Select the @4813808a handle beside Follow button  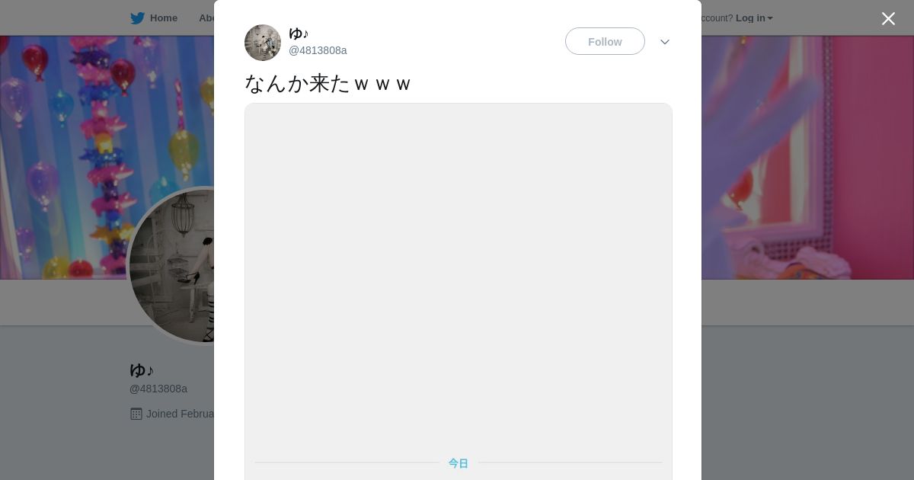(318, 50)
